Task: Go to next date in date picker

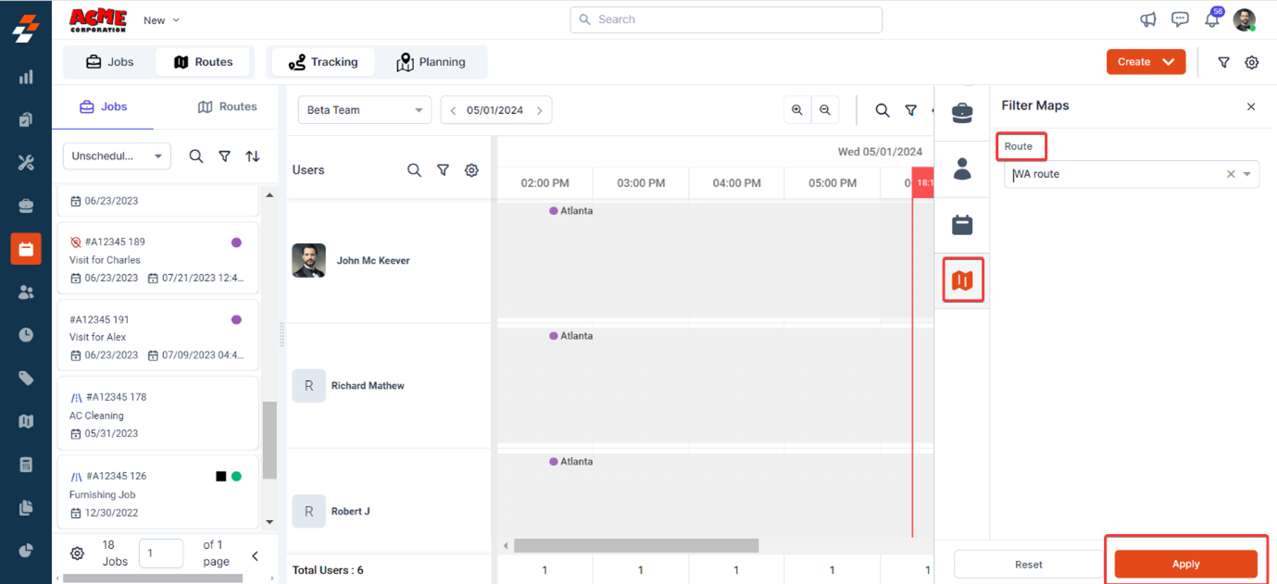Action: (x=540, y=110)
